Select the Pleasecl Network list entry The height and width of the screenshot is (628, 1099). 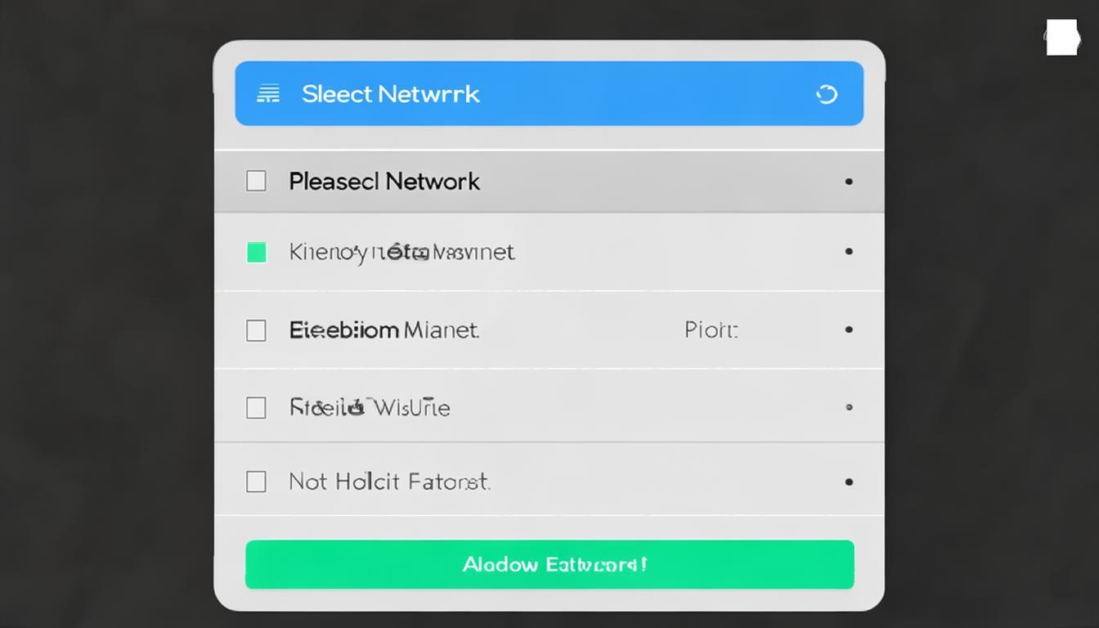pos(384,182)
